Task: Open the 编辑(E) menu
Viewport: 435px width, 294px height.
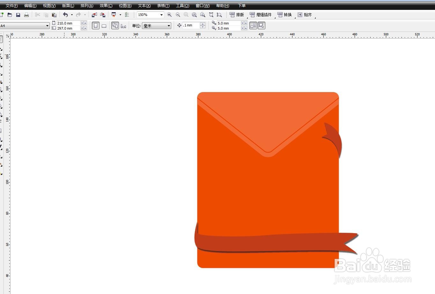Action: click(30, 6)
